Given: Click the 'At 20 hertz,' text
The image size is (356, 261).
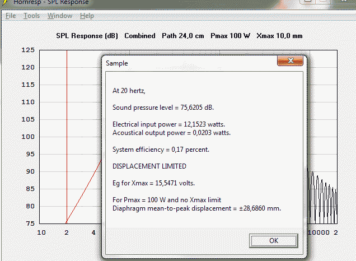Looking at the screenshot, I should click(129, 91).
